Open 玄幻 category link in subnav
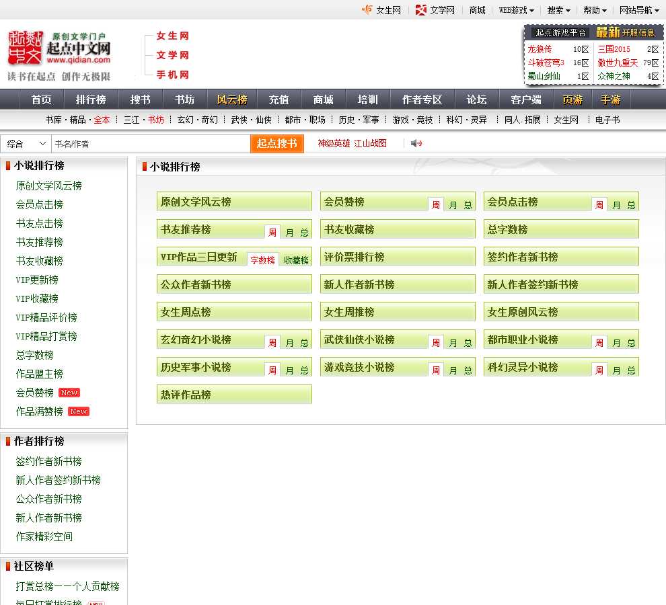Viewport: 666px width, 605px height. click(185, 120)
